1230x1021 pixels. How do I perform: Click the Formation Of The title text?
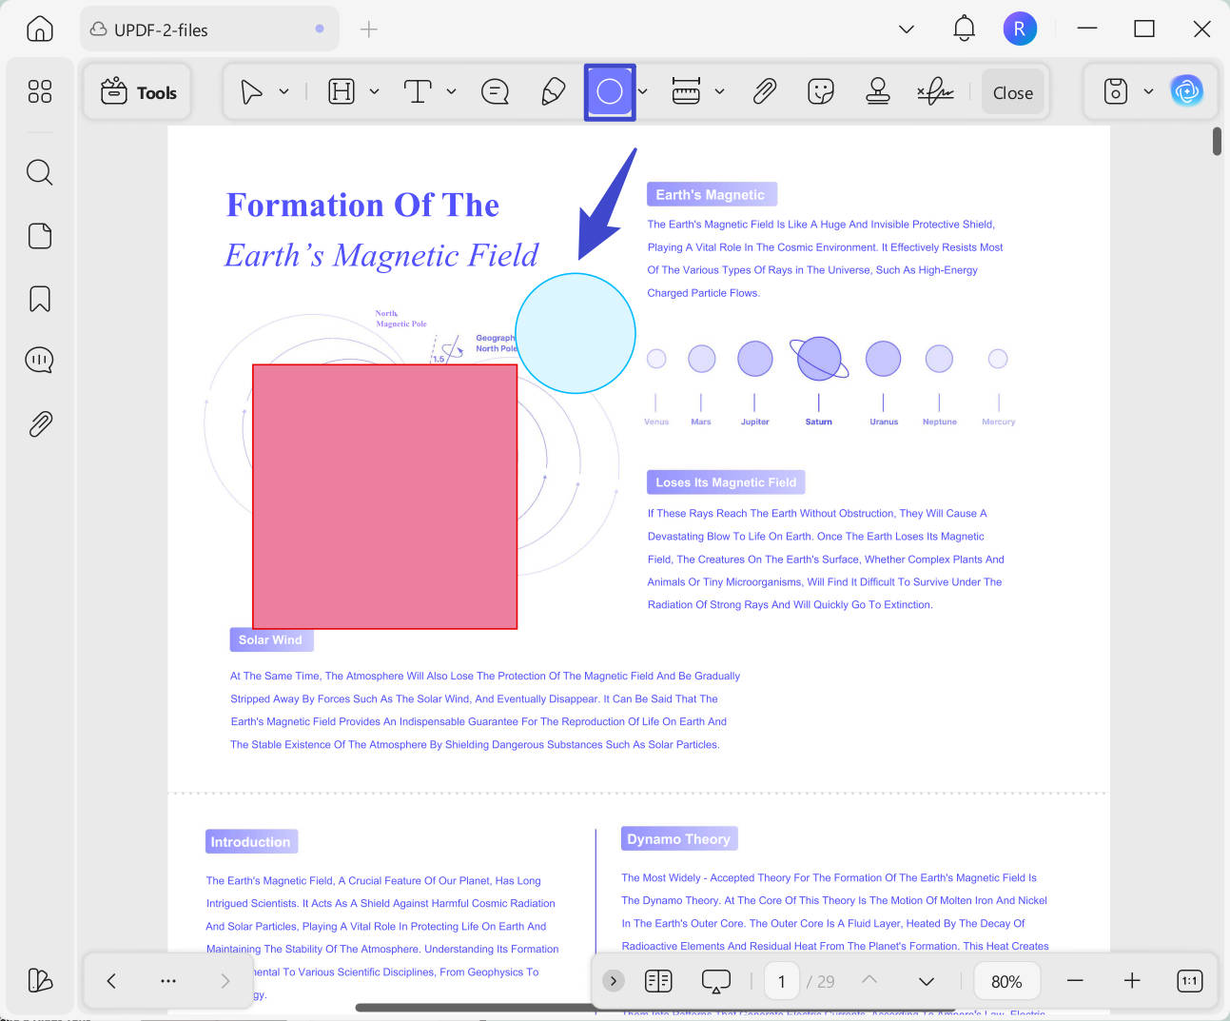[x=362, y=205]
